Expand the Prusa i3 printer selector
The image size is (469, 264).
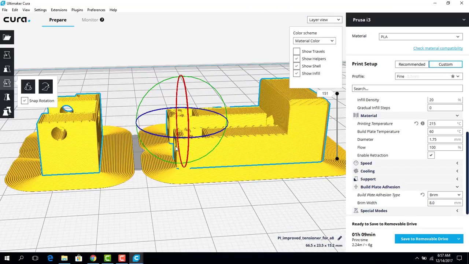pyautogui.click(x=407, y=20)
